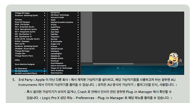Open Native Instruments vendor submenu
The width and height of the screenshot is (195, 103).
pyautogui.click(x=64, y=66)
